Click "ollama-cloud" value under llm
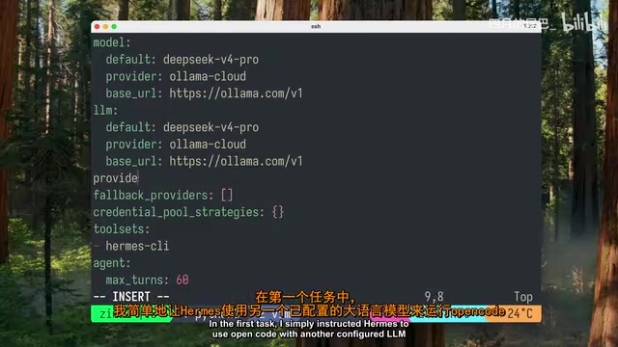Image resolution: width=618 pixels, height=347 pixels. [208, 145]
